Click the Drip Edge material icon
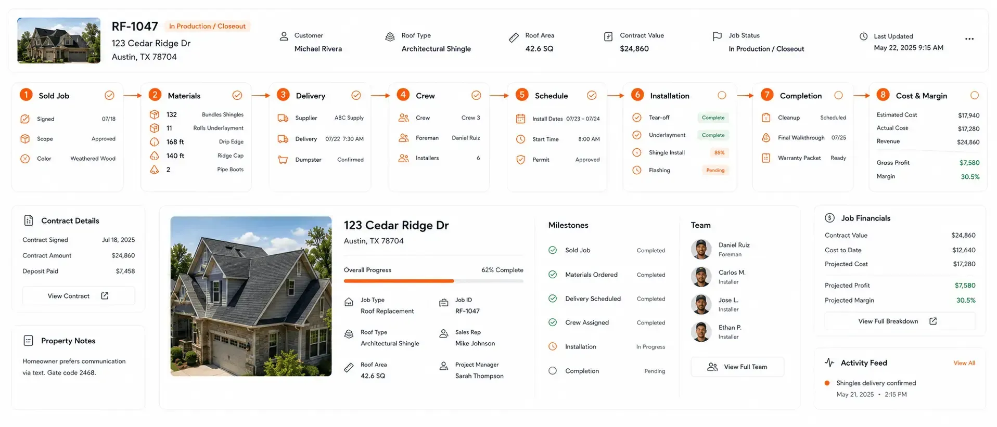Image resolution: width=997 pixels, height=427 pixels. tap(155, 142)
